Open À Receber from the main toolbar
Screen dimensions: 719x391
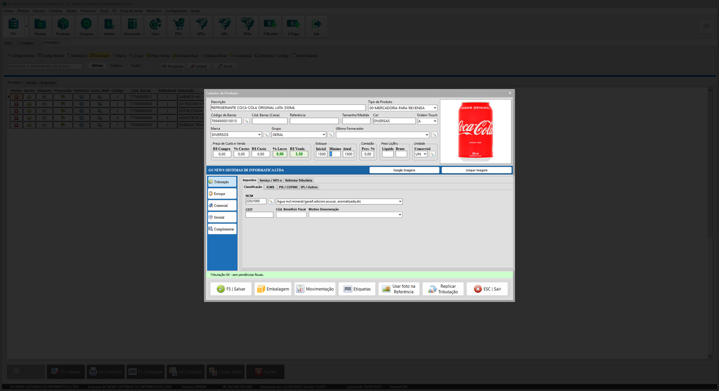[271, 26]
